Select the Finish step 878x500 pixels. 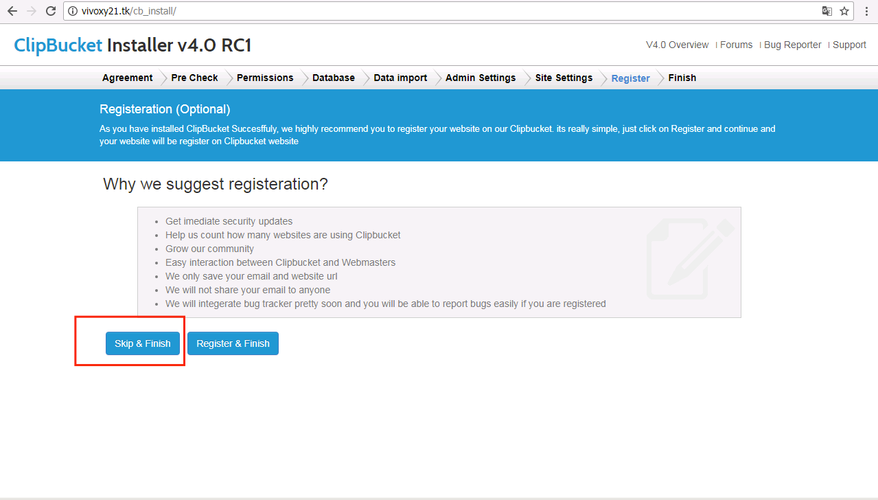point(682,78)
